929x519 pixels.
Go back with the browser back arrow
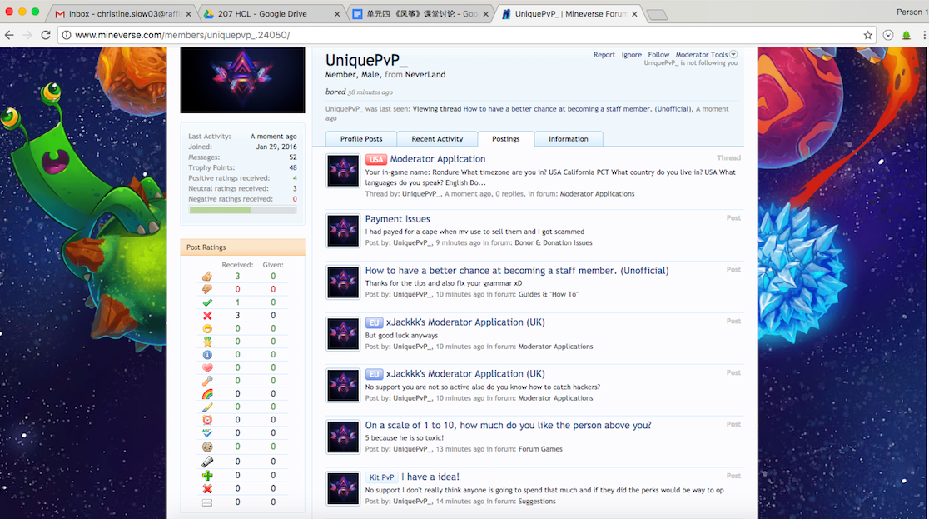(x=9, y=35)
